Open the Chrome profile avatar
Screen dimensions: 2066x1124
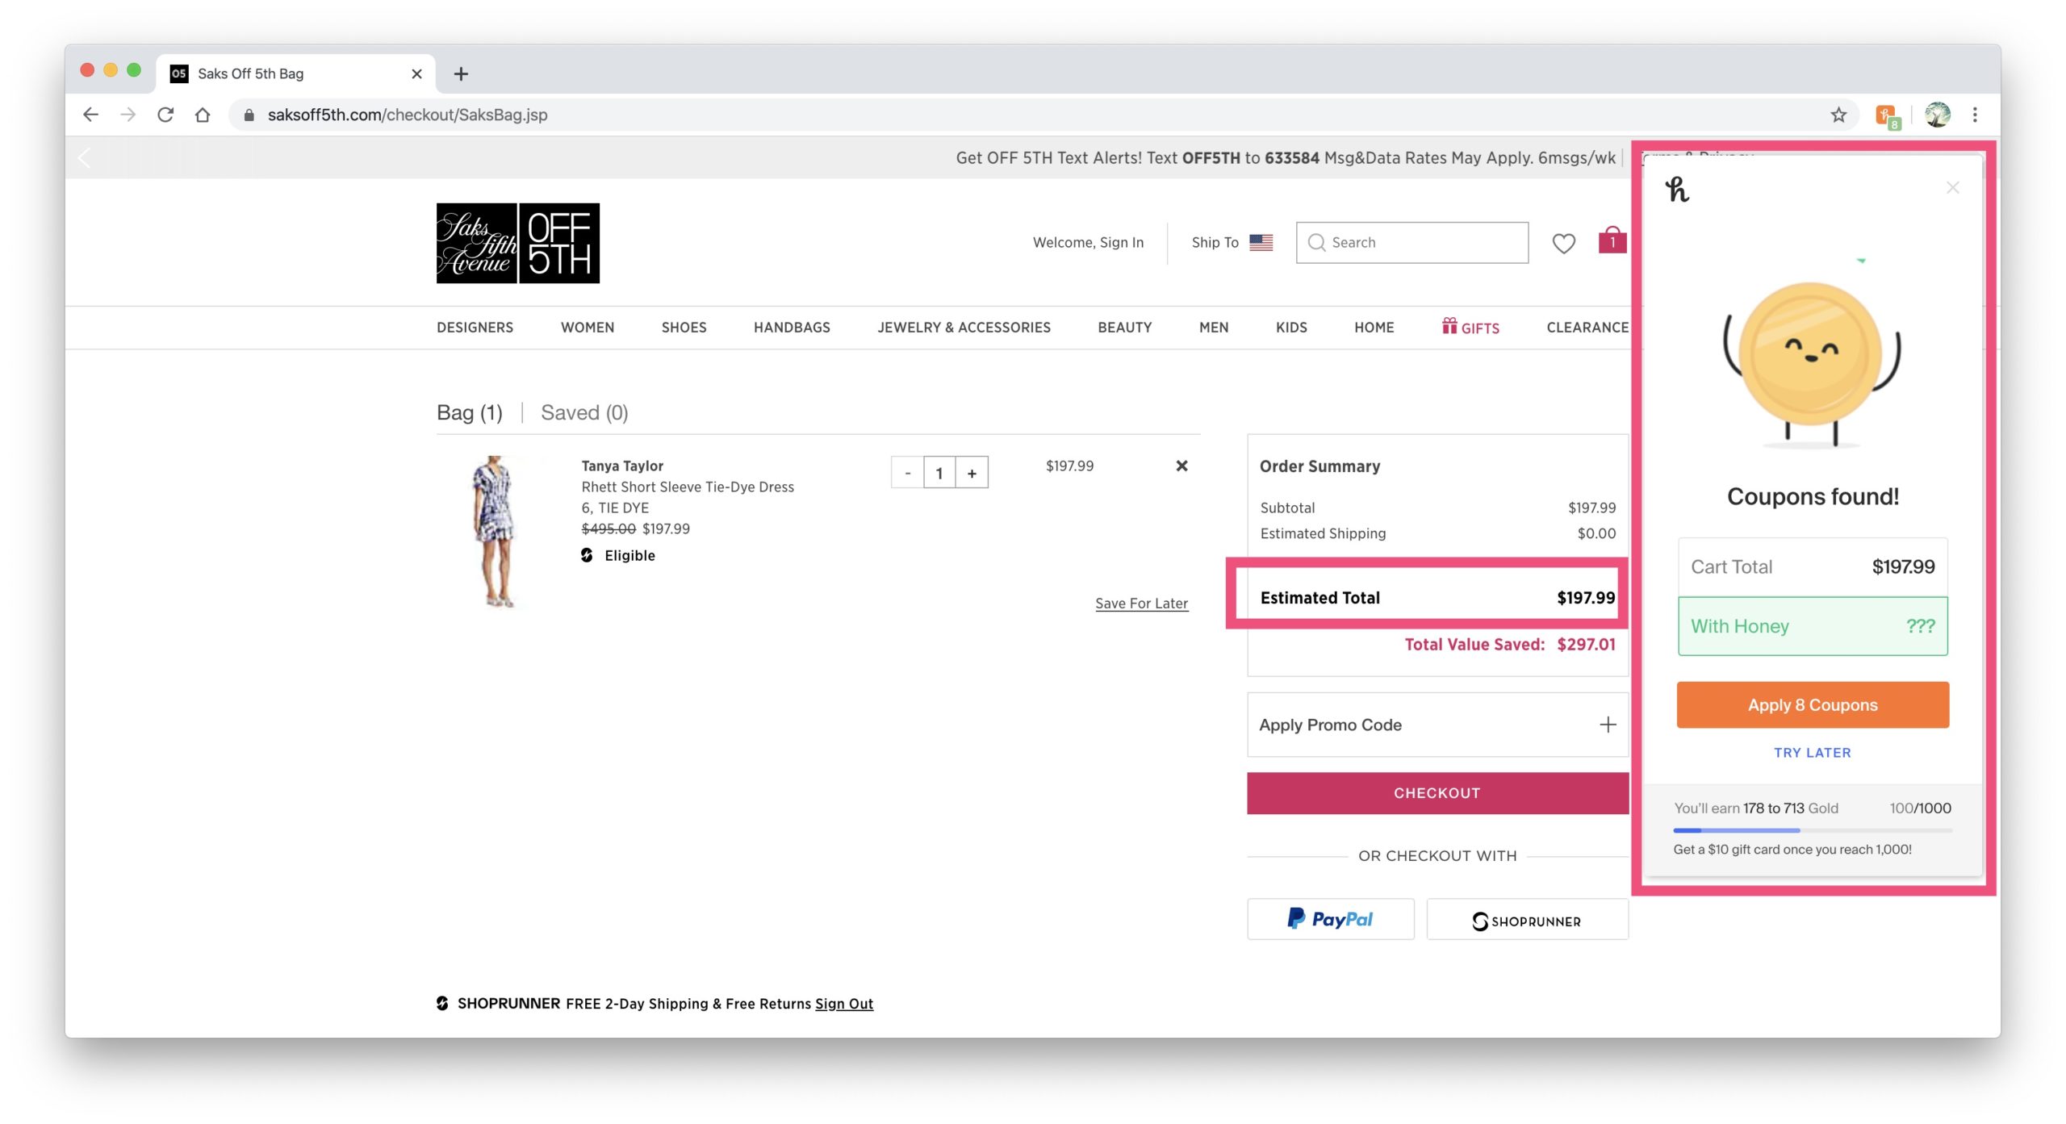[1937, 115]
